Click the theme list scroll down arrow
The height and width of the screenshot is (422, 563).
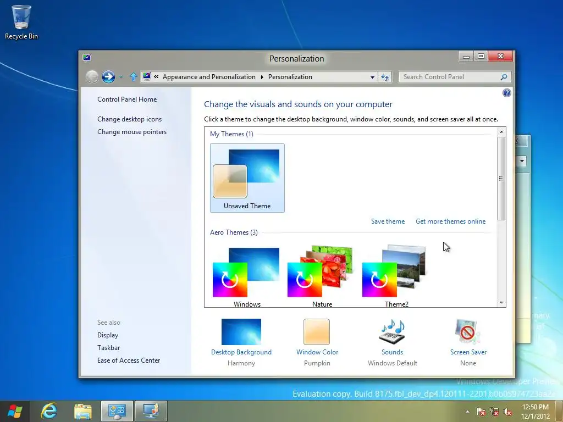[x=501, y=303]
